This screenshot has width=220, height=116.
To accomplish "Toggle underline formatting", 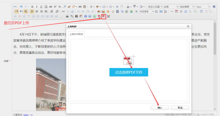I will 41,7.
